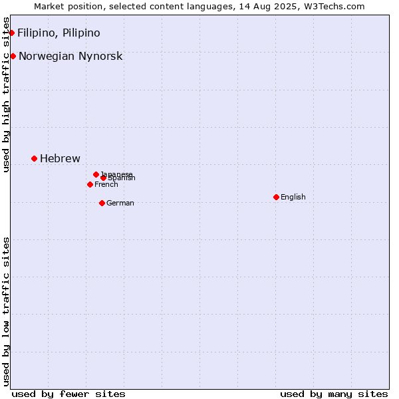
Task: Click the Filipino, Pilipino red data point
Action: coord(12,33)
